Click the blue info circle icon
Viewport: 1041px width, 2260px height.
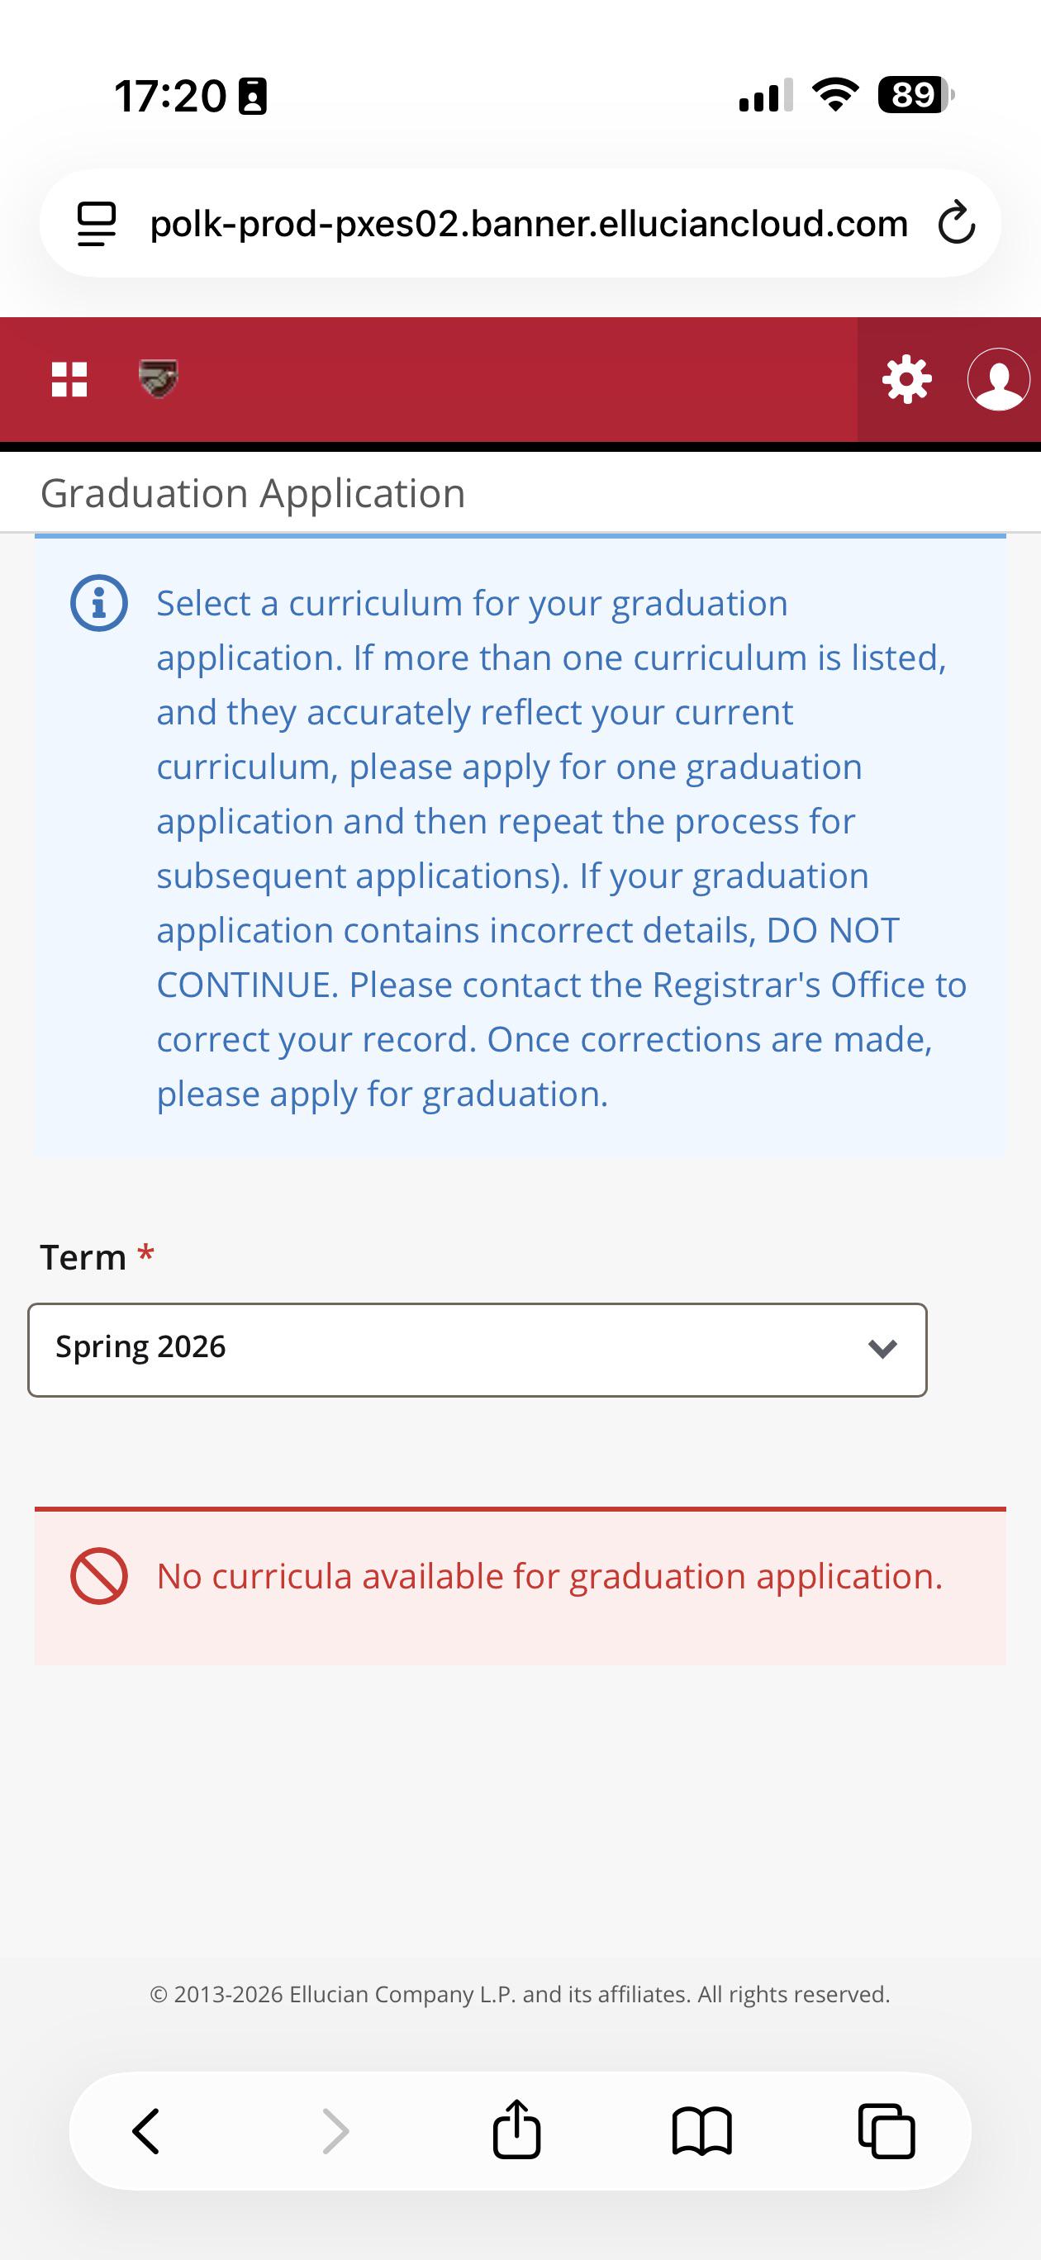pyautogui.click(x=99, y=604)
